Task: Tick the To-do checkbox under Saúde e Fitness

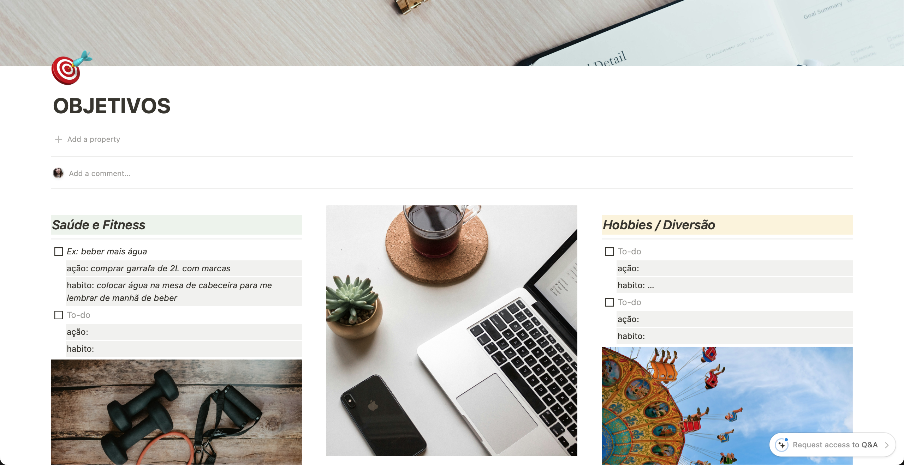Action: pos(59,315)
